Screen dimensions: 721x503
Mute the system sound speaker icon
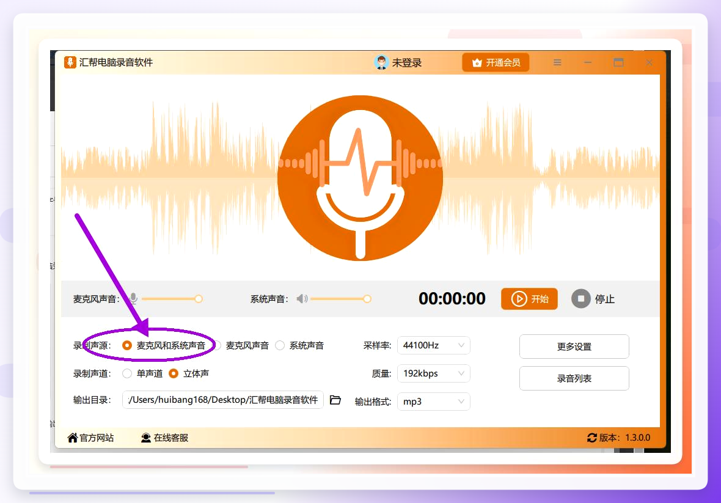tap(302, 299)
